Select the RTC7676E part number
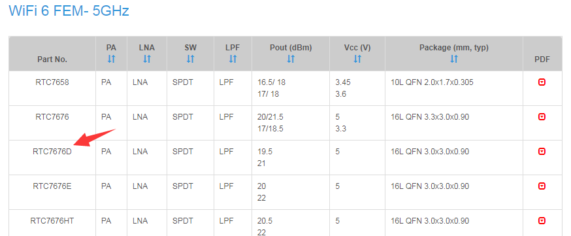This screenshot has height=236, width=571. tap(52, 186)
